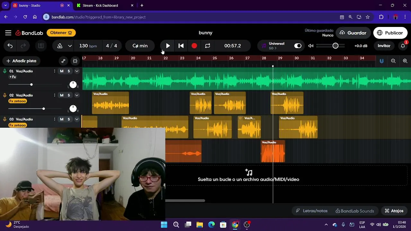Click the bunny project title
The height and width of the screenshot is (231, 411).
pos(205,33)
